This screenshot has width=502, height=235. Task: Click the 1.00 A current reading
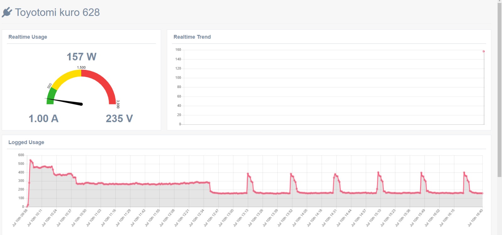pos(43,119)
